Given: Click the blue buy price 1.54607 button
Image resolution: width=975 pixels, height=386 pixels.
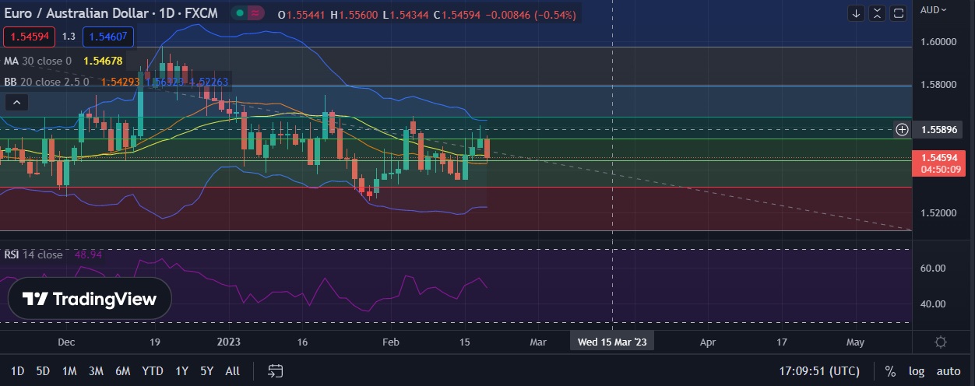Looking at the screenshot, I should click(x=108, y=36).
